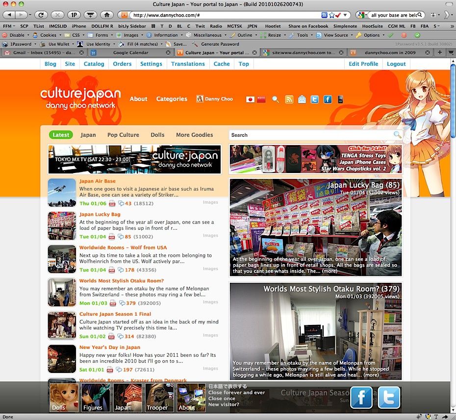The image size is (456, 420).
Task: Open PDF icon for Japan Air Base post
Action: (112, 203)
